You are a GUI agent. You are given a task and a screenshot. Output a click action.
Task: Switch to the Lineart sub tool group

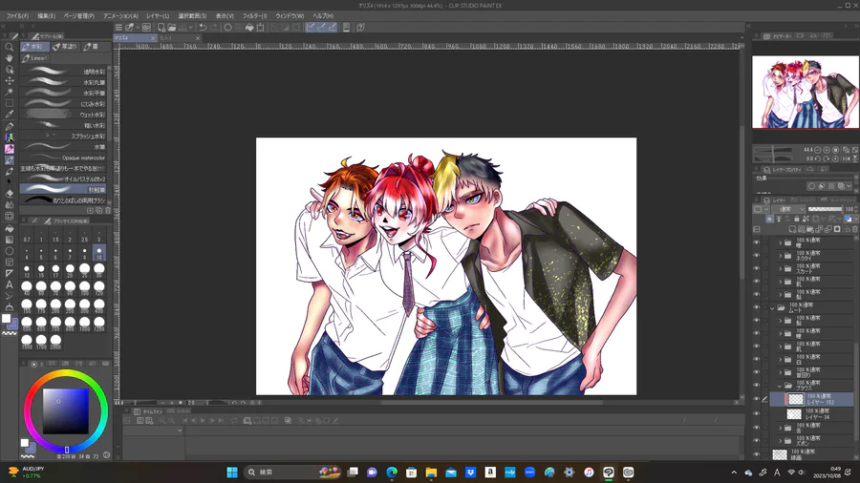[35, 58]
